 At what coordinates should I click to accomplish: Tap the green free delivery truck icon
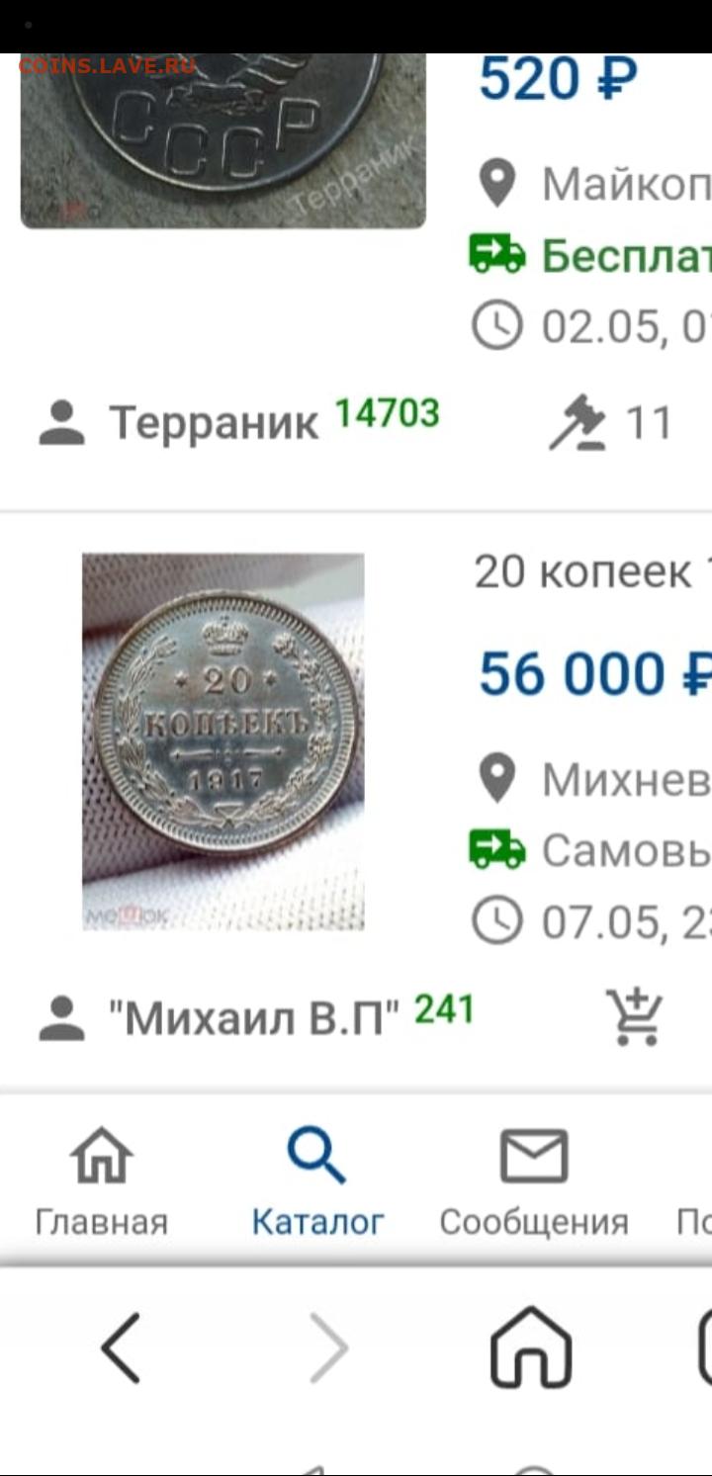[497, 255]
